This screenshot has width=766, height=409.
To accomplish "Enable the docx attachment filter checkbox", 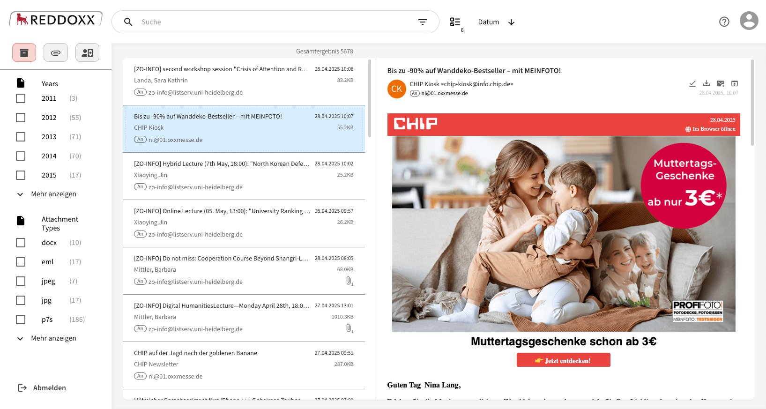I will click(21, 243).
